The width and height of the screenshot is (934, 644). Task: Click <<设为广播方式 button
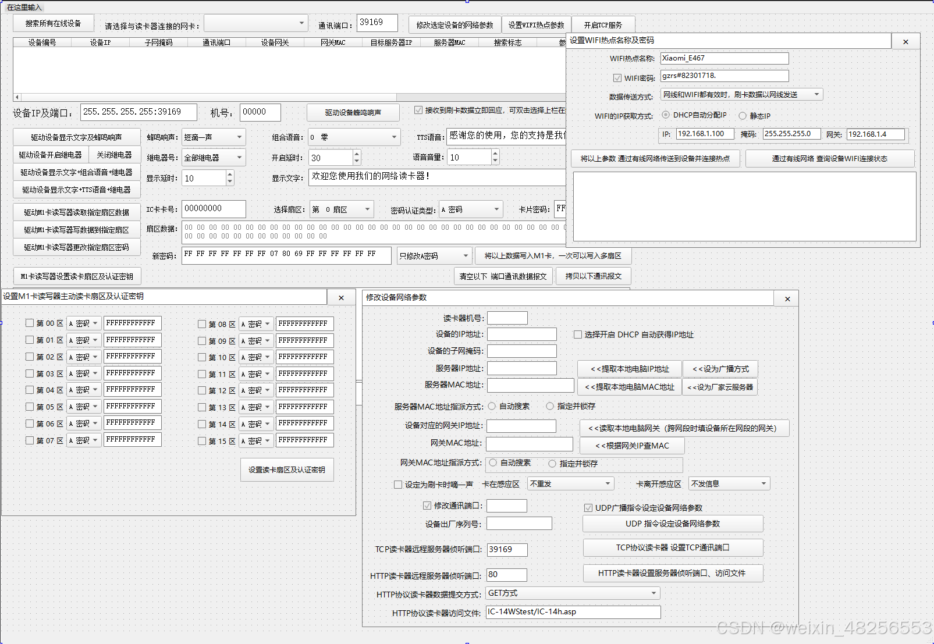click(x=720, y=369)
